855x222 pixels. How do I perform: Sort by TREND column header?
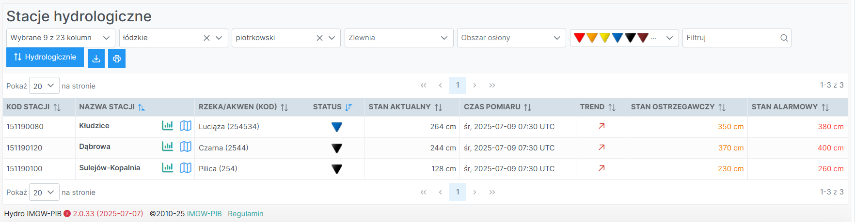pyautogui.click(x=612, y=107)
